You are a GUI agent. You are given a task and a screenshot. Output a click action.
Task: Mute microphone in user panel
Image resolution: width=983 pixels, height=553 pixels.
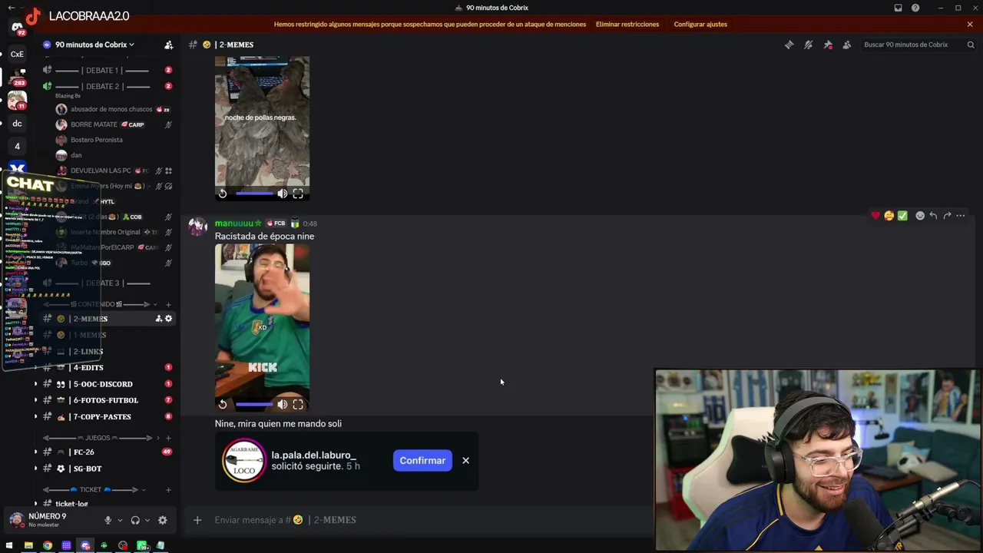click(108, 520)
